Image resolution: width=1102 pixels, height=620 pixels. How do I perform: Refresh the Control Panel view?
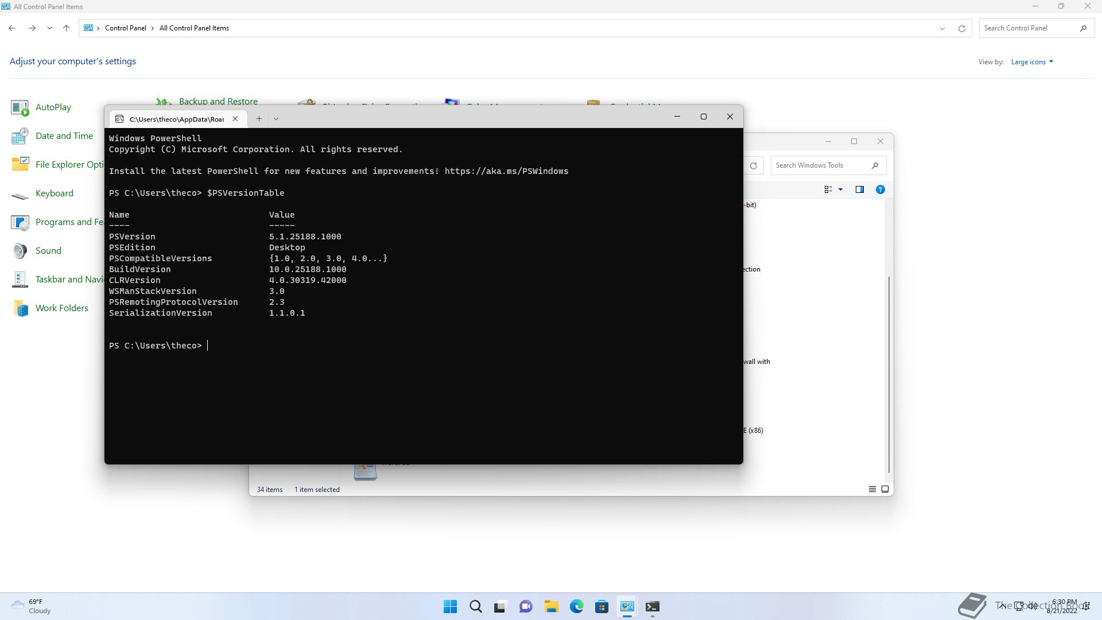point(962,28)
